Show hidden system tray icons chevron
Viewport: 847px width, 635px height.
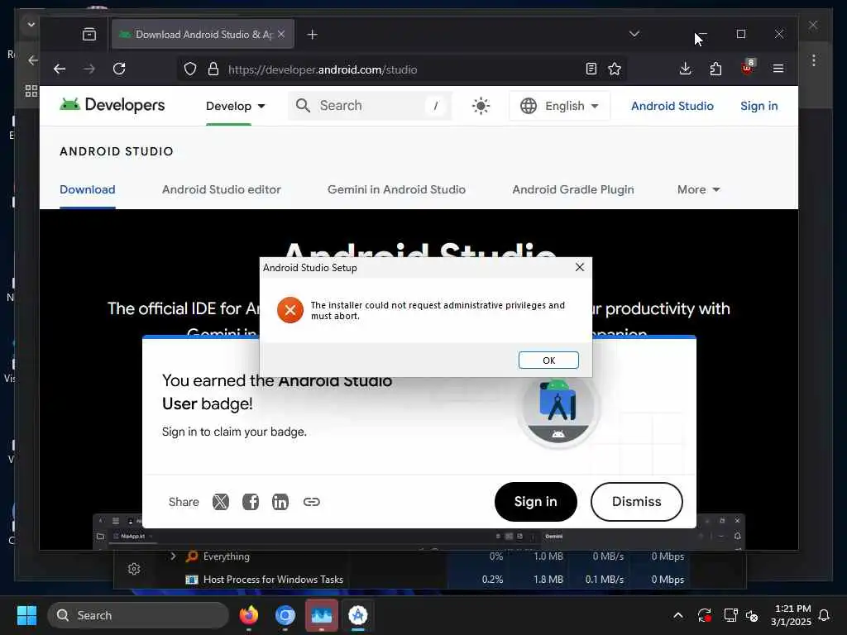click(678, 615)
